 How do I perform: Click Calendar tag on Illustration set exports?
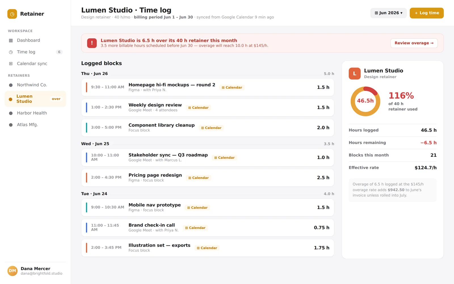point(207,248)
